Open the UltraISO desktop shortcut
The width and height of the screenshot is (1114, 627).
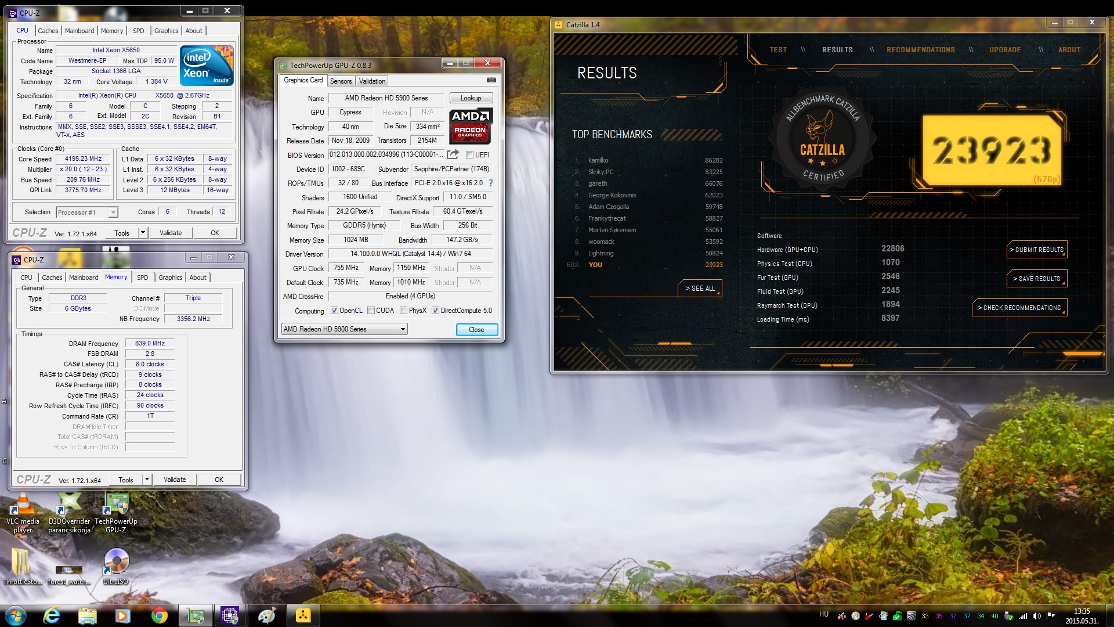(x=116, y=566)
